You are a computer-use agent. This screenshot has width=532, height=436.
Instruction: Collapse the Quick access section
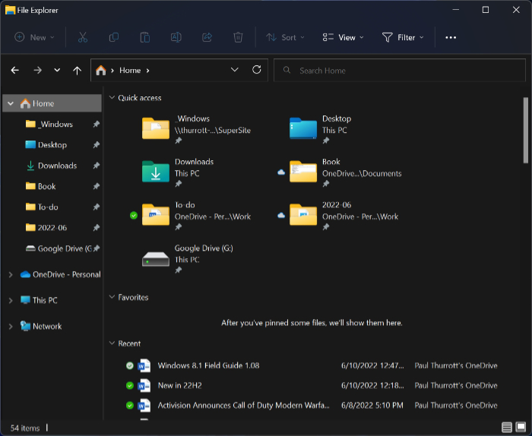tap(112, 98)
